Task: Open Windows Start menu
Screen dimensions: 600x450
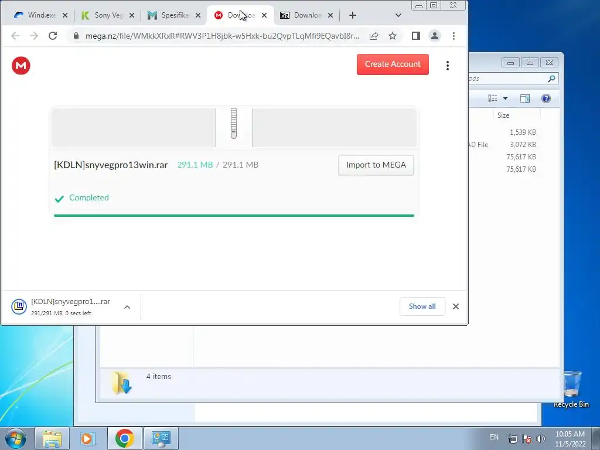Action: (16, 438)
